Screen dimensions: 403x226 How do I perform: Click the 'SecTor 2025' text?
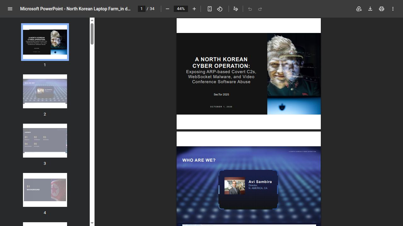[x=221, y=94]
